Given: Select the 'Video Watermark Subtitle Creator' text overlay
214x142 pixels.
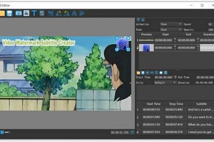Looking at the screenshot, I should point(39,43).
